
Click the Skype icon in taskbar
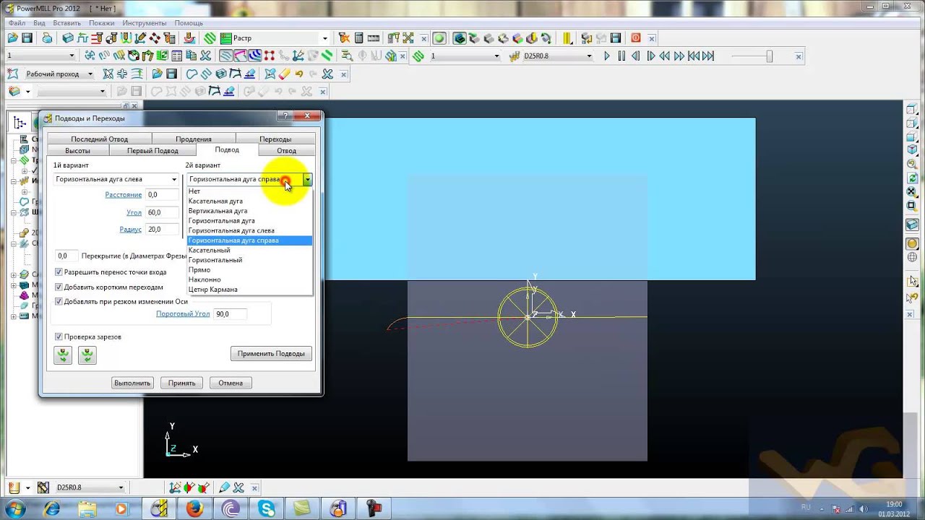[x=266, y=509]
